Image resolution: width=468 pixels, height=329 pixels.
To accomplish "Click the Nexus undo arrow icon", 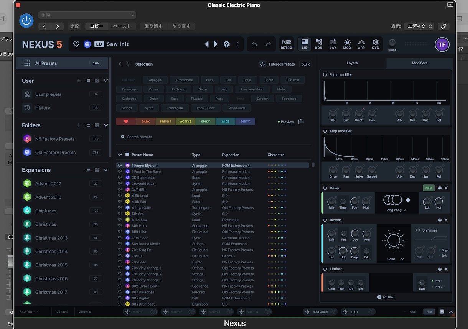I will (254, 44).
